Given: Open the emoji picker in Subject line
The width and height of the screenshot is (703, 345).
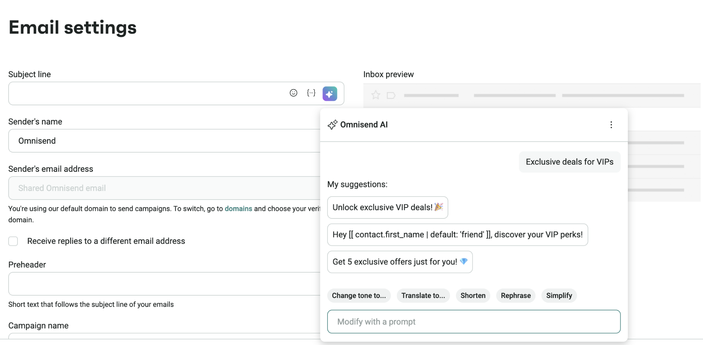Looking at the screenshot, I should (293, 93).
